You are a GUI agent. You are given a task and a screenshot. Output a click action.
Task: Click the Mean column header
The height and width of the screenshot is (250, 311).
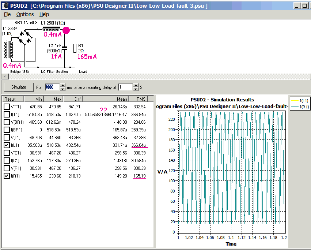tap(106, 99)
